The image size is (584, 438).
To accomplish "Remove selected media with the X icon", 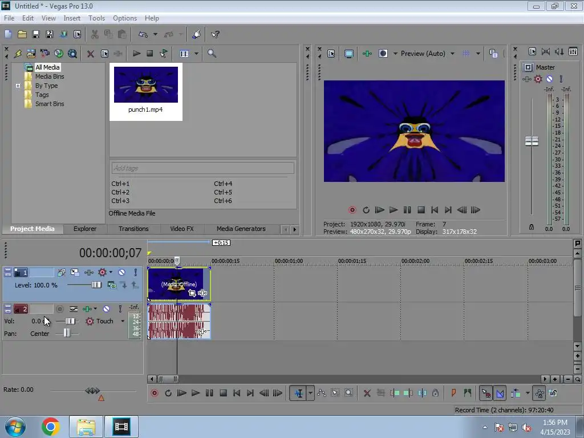I will [91, 54].
